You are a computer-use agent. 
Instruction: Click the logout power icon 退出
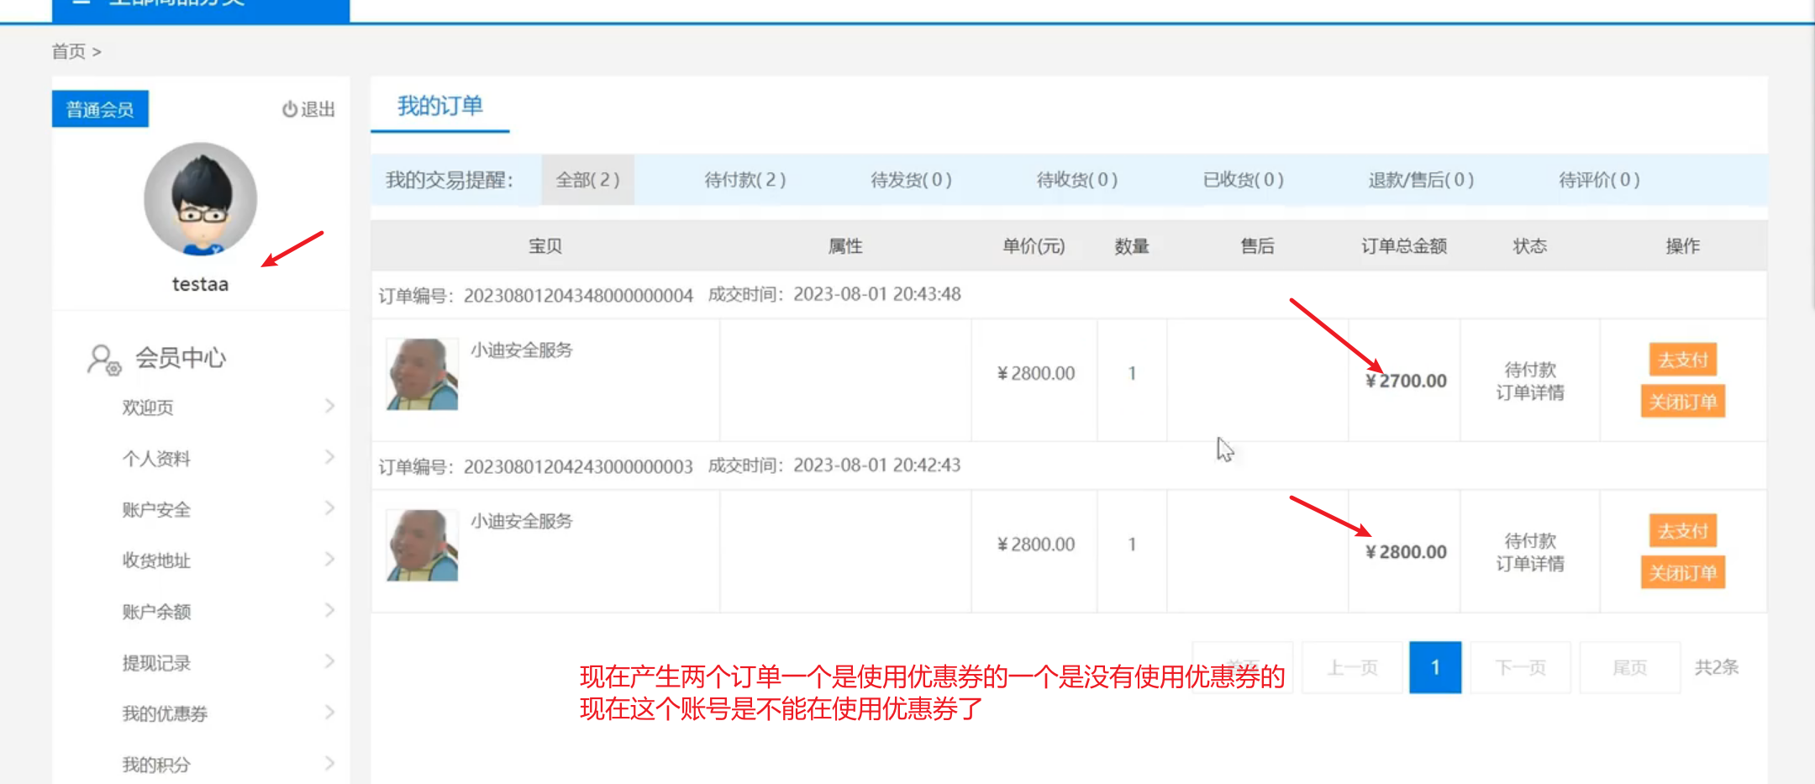[290, 109]
